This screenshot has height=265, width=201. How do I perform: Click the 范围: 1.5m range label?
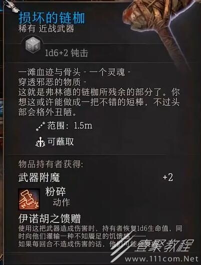pos(69,126)
